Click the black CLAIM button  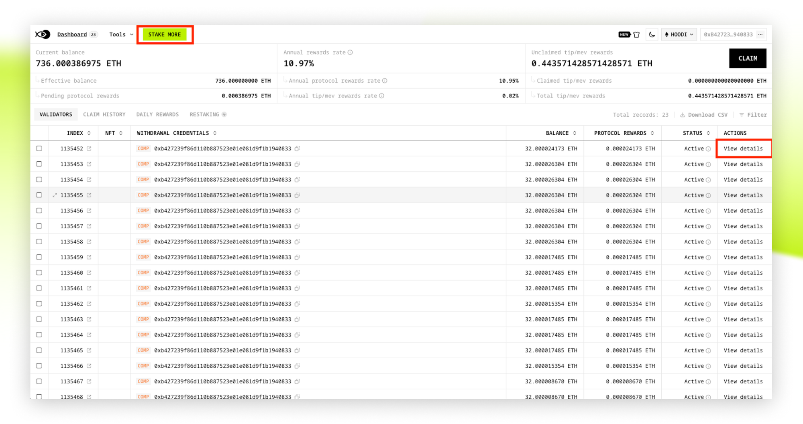(x=748, y=59)
